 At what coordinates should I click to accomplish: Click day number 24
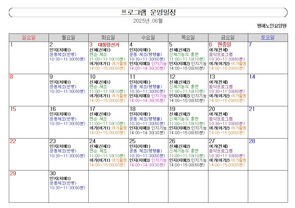pos(93,141)
